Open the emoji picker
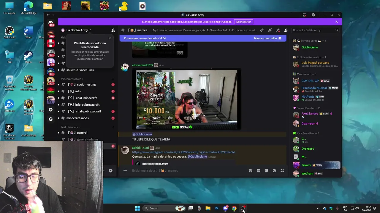This screenshot has height=213, width=380. click(274, 170)
